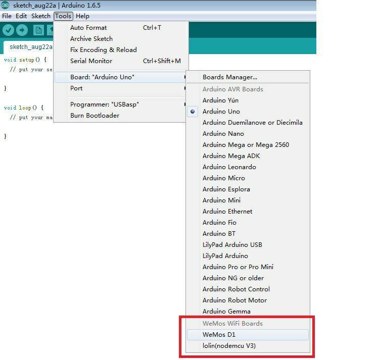Choose Archive Sketch menu entry

(x=121, y=39)
